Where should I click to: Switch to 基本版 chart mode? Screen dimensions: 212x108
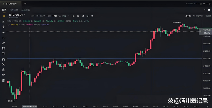click(188, 16)
